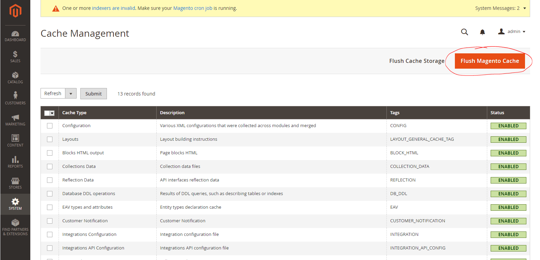
Task: Open the Customers person icon
Action: tap(15, 96)
